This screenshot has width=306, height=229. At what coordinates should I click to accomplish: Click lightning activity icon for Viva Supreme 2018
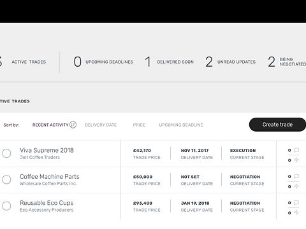[x=296, y=160]
